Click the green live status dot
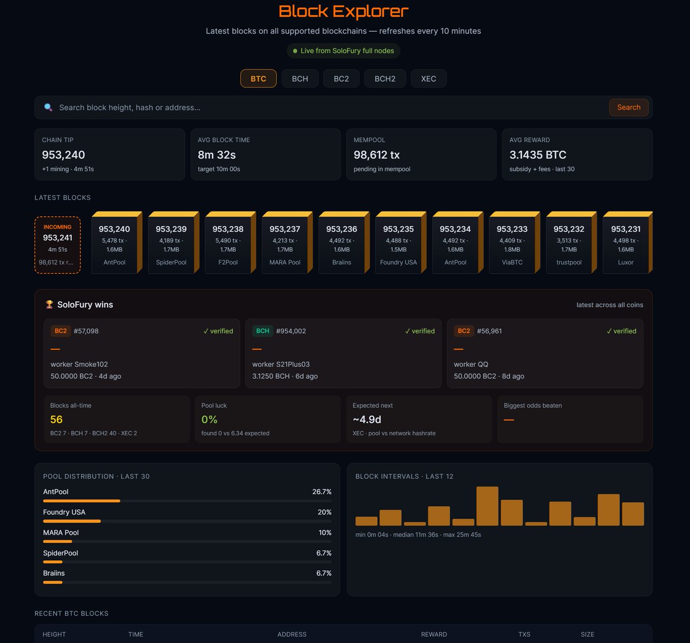690x643 pixels. pyautogui.click(x=295, y=51)
